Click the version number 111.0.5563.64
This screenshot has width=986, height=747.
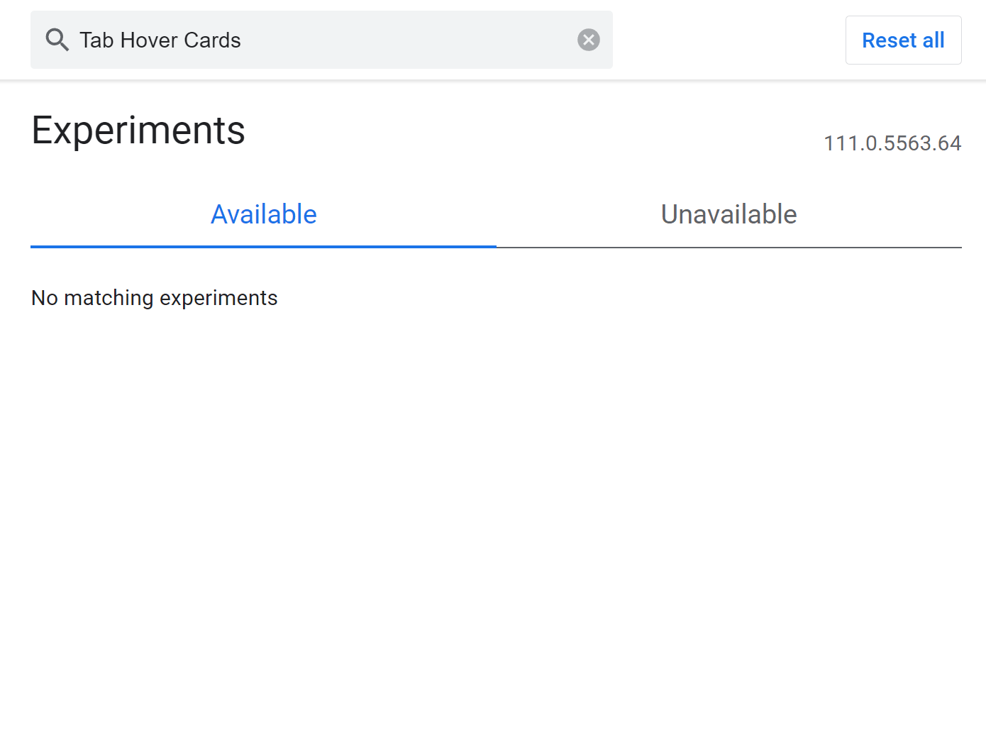click(892, 143)
